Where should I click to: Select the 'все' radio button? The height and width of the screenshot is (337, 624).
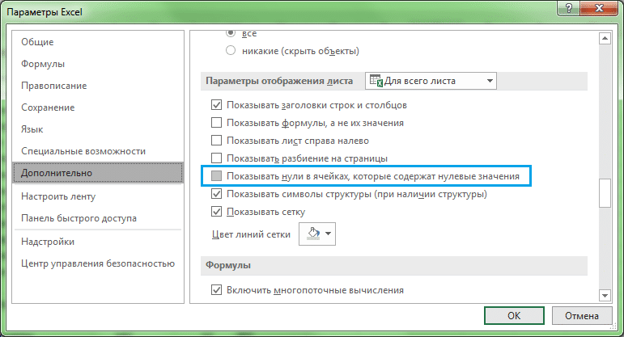pos(231,33)
